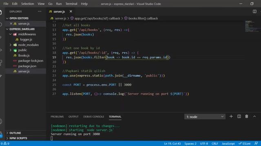This screenshot has height=146, width=261.
Task: Open the terminal selector dropdown '1: node'
Action: point(205,116)
